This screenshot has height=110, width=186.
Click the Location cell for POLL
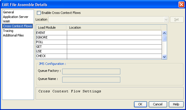[114, 42]
